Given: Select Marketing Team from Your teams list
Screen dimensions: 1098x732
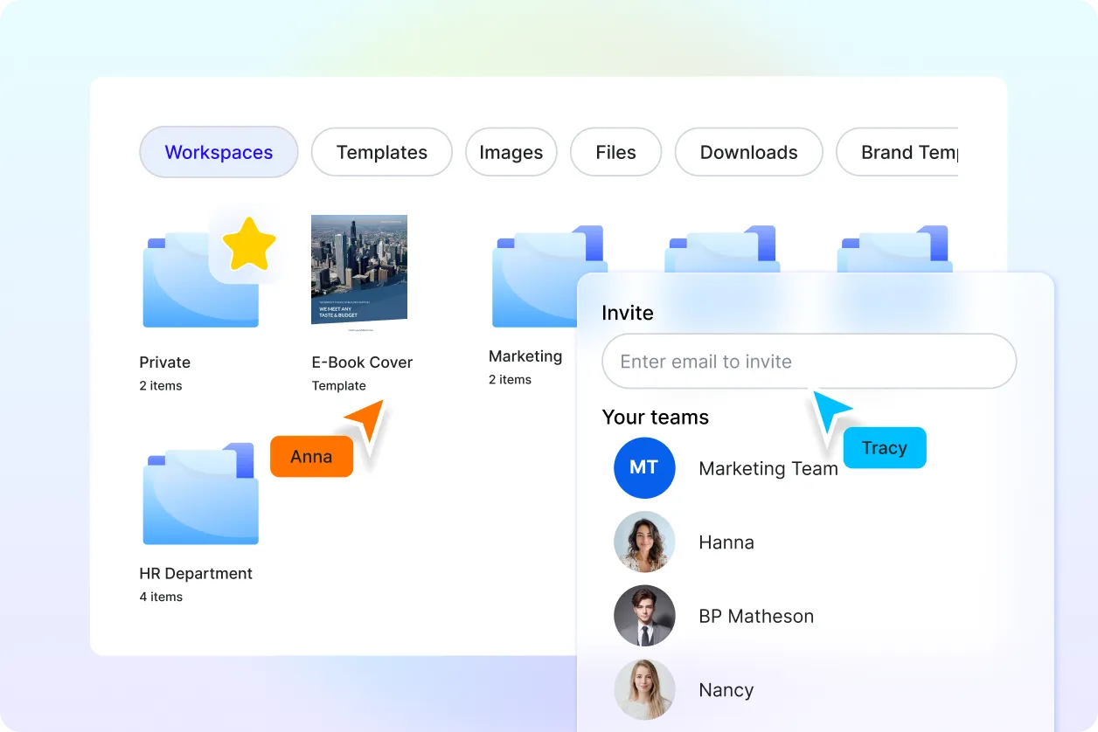Looking at the screenshot, I should click(x=768, y=468).
